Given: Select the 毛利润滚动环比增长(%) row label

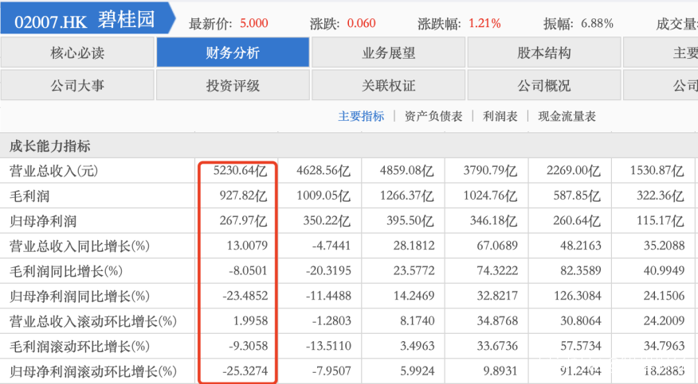Looking at the screenshot, I should [x=79, y=347].
